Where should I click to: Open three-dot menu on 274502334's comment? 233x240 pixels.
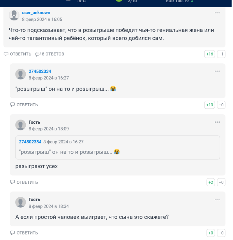point(217,71)
